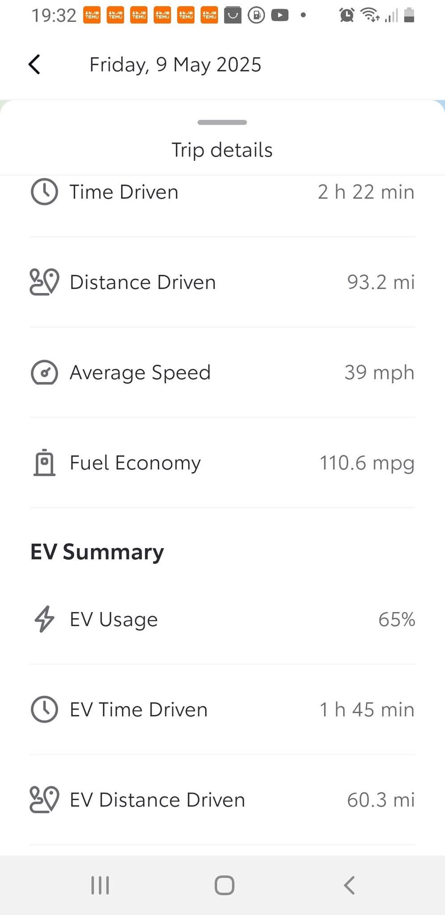Image resolution: width=445 pixels, height=915 pixels.
Task: Tap the Fuel Economy pump icon
Action: tap(44, 462)
